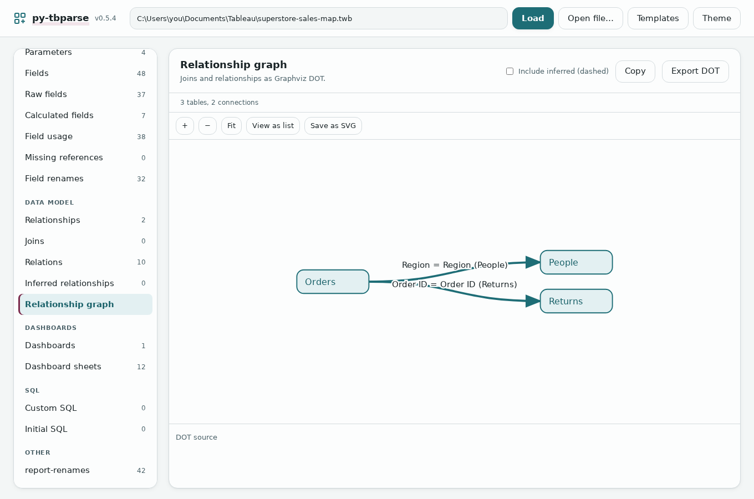This screenshot has height=499, width=754.
Task: Zoom out with the minus button
Action: pyautogui.click(x=207, y=126)
